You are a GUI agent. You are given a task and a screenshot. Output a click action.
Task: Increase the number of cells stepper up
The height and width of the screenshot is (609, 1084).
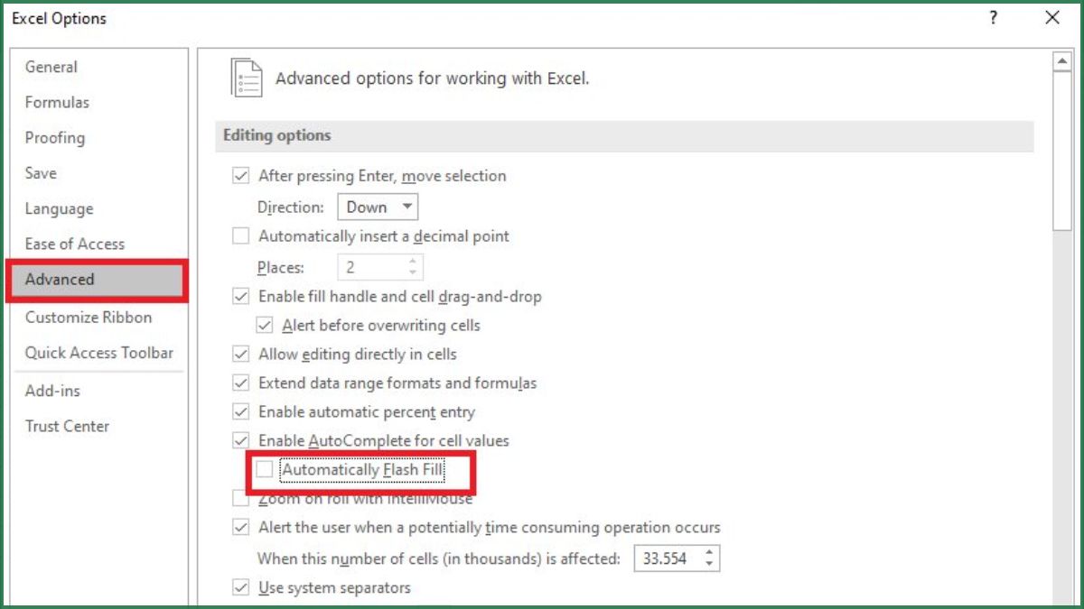point(710,552)
